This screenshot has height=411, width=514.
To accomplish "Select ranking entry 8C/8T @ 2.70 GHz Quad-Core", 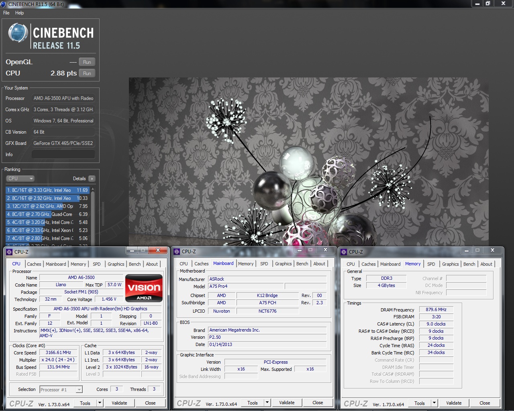I will coord(47,214).
